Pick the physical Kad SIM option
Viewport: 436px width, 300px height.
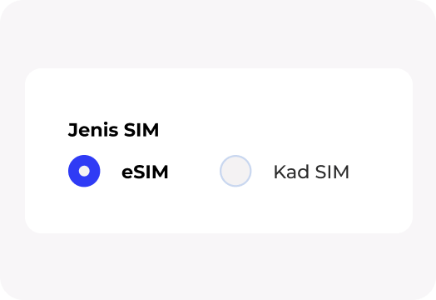click(x=235, y=171)
